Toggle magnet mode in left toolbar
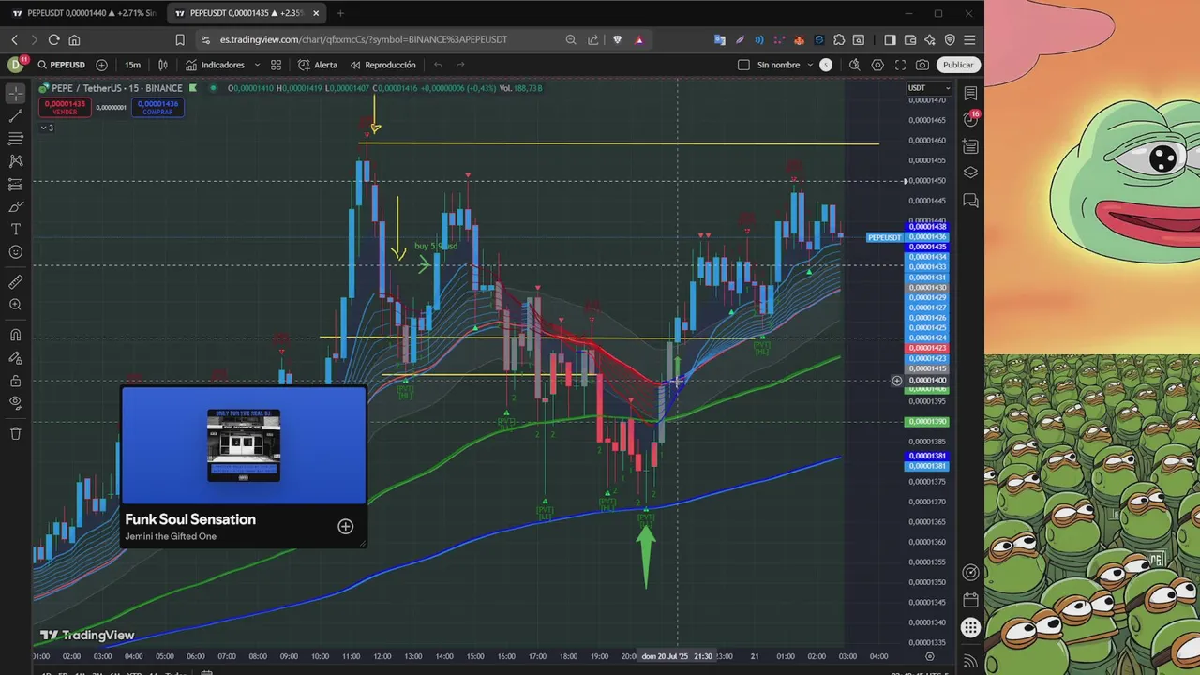1200x675 pixels. (x=16, y=335)
